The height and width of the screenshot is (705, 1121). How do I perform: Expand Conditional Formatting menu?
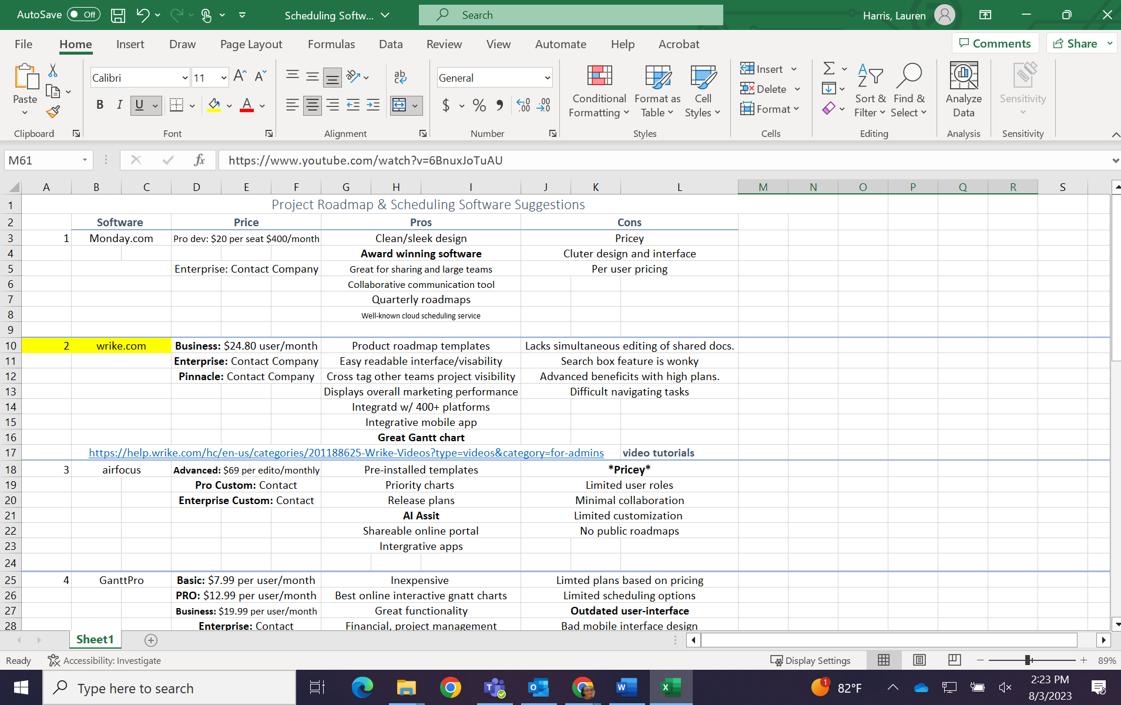pos(599,90)
